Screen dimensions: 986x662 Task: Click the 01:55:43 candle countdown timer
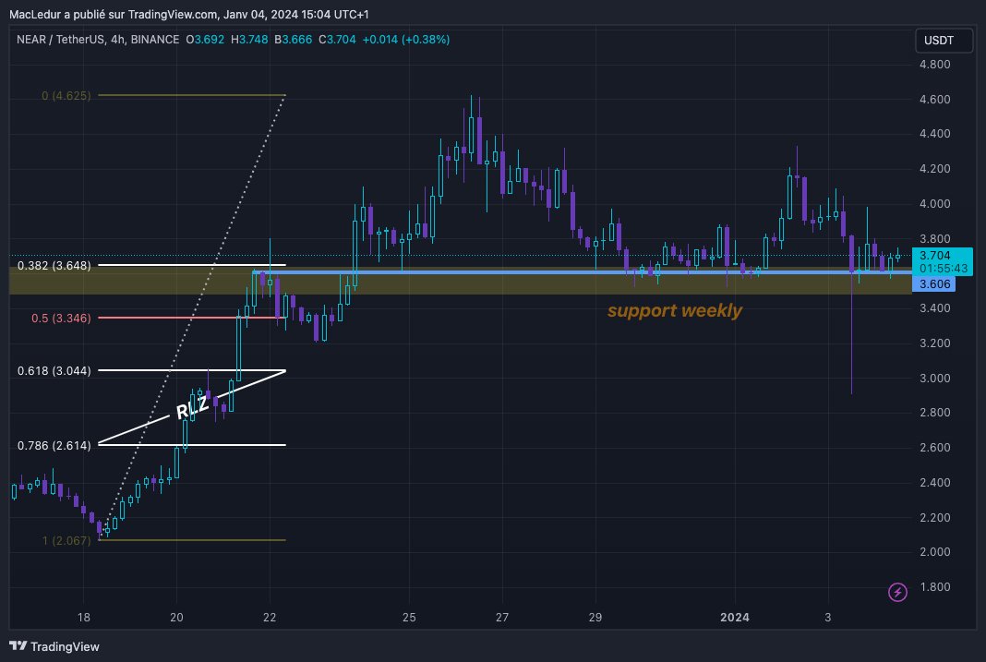coord(943,269)
